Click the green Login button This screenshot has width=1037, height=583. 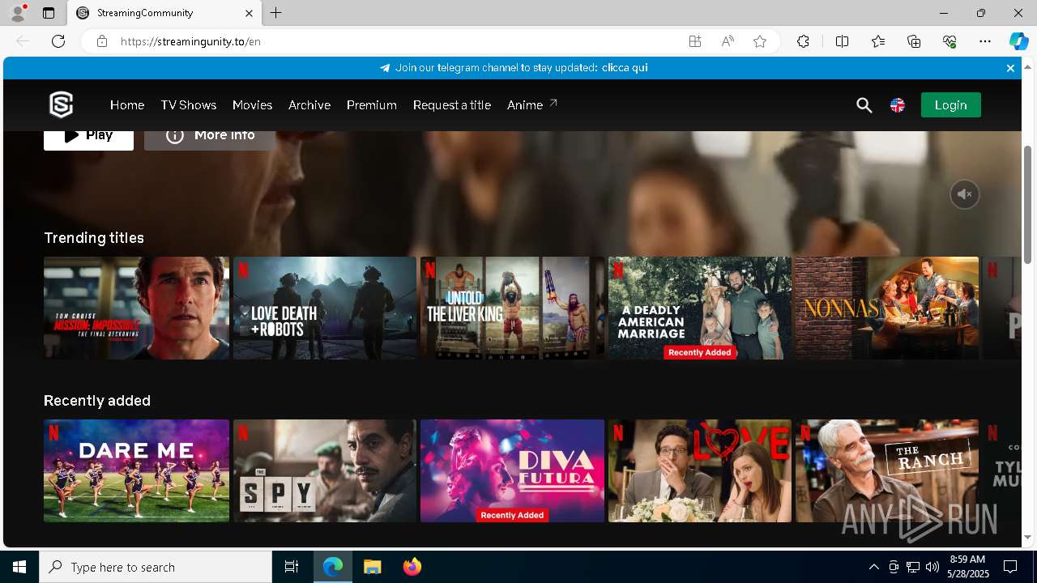click(950, 105)
